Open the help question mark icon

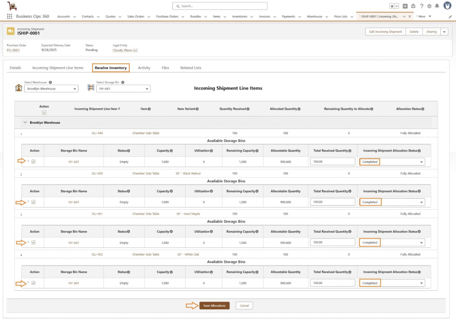[421, 6]
